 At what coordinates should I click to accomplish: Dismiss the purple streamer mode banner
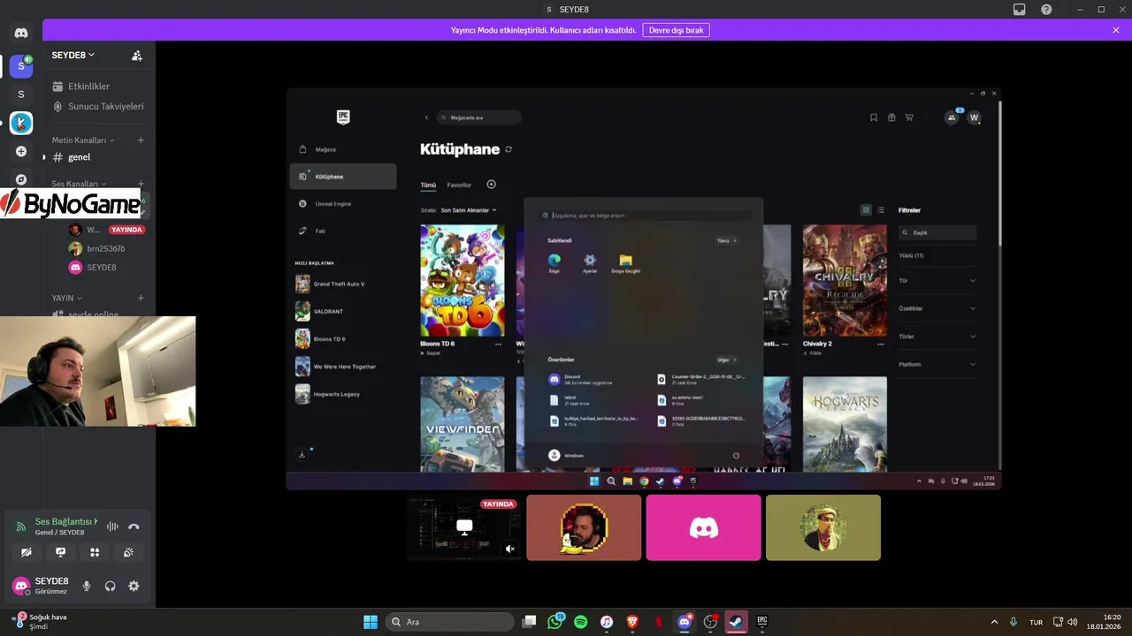pyautogui.click(x=1116, y=30)
